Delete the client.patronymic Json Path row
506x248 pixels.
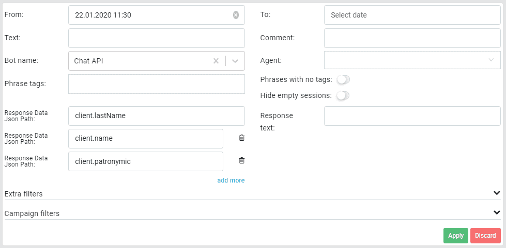241,161
